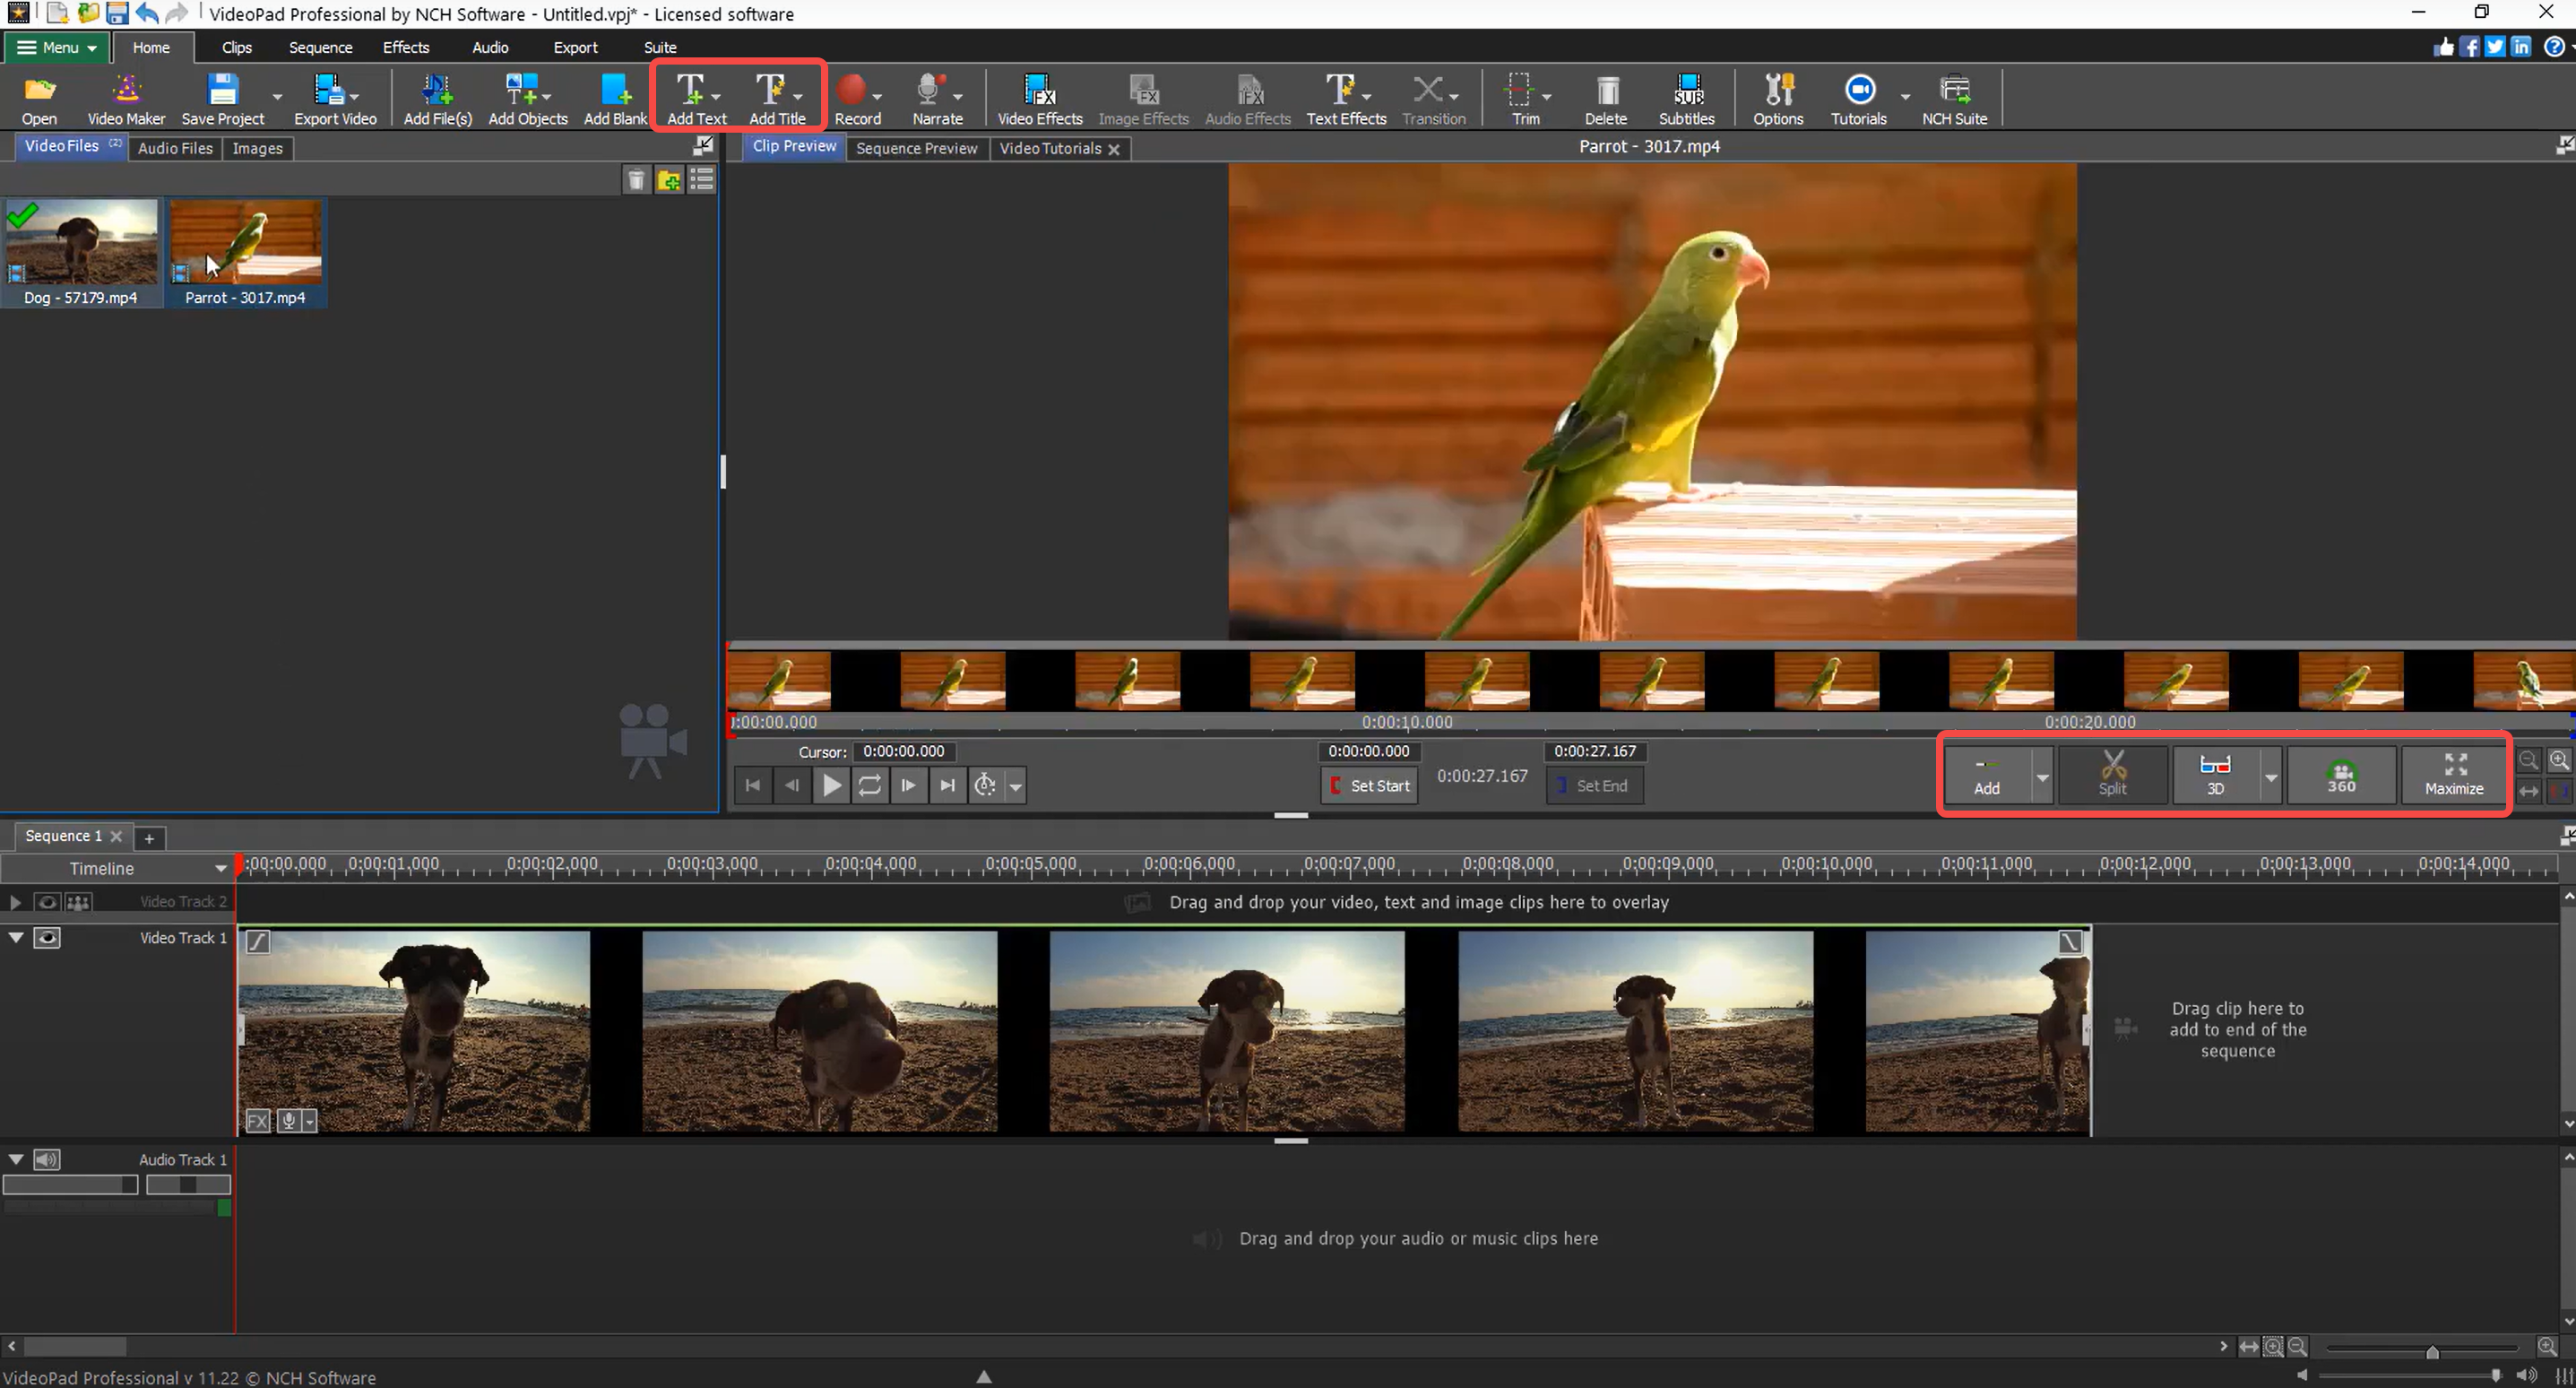Click the Set Start button
Screen dimensions: 2576x1388
coord(1369,785)
